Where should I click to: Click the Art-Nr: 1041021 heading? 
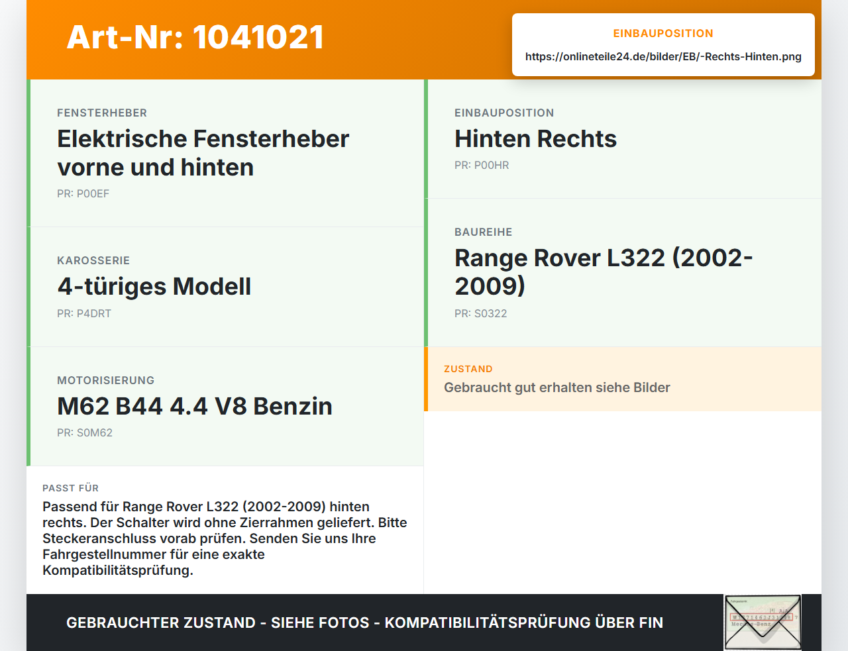[x=195, y=37]
